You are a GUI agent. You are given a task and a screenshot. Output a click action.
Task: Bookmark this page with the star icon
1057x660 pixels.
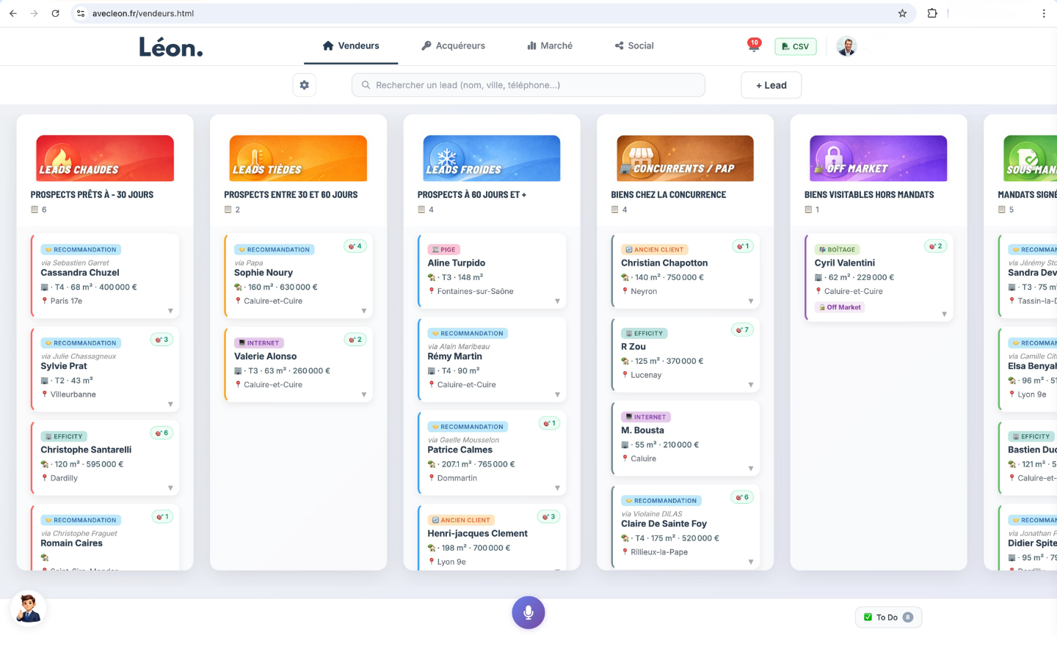(902, 13)
